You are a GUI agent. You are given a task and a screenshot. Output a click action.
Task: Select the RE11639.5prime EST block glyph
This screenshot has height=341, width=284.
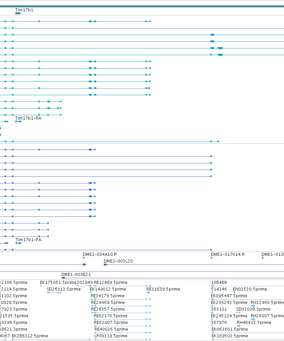[x=148, y=293]
